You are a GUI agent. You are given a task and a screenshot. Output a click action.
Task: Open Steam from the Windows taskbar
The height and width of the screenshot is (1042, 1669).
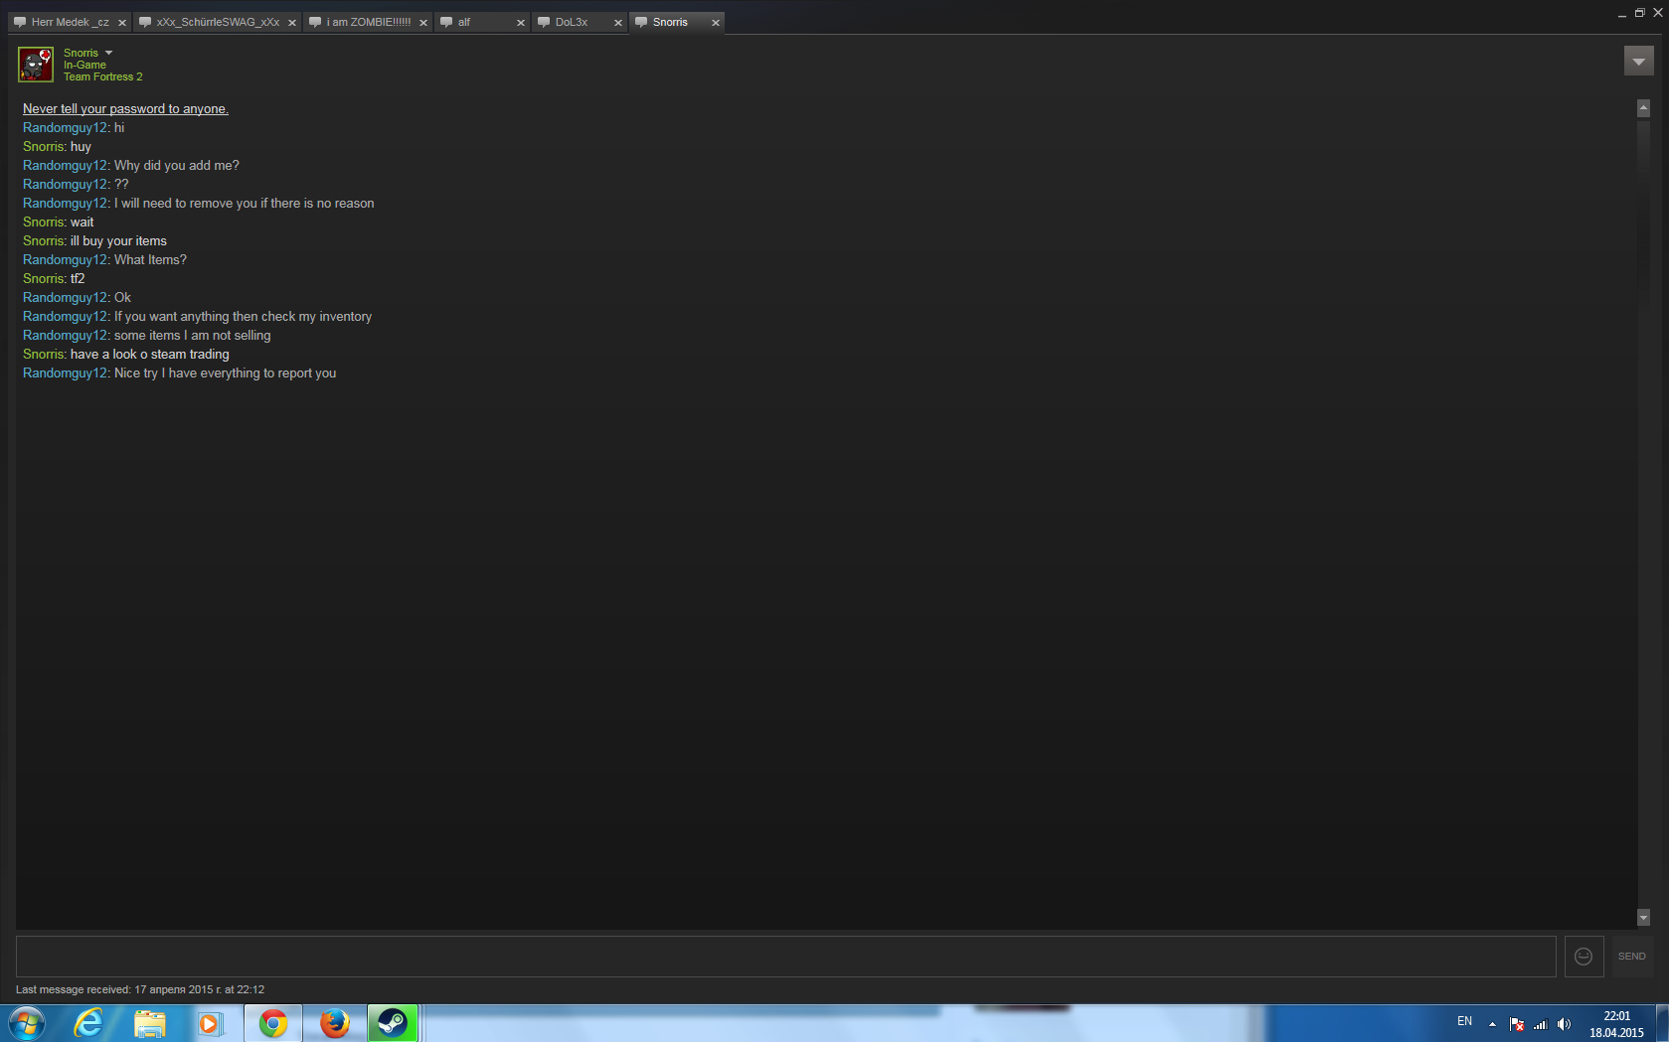coord(392,1023)
